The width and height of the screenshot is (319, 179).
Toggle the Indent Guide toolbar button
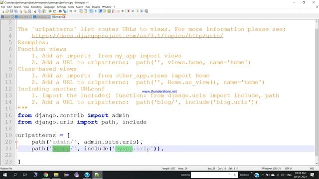click(100, 11)
